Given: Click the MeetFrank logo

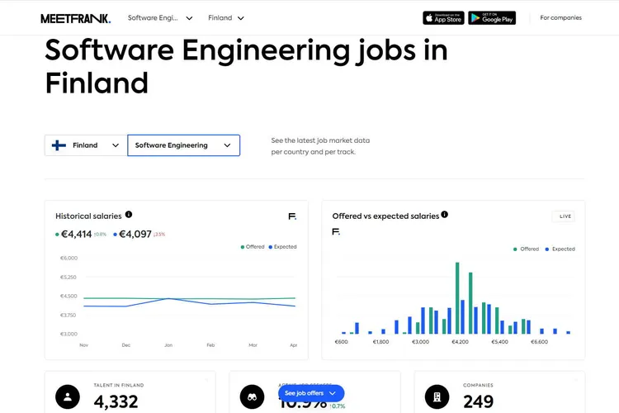Looking at the screenshot, I should [75, 18].
